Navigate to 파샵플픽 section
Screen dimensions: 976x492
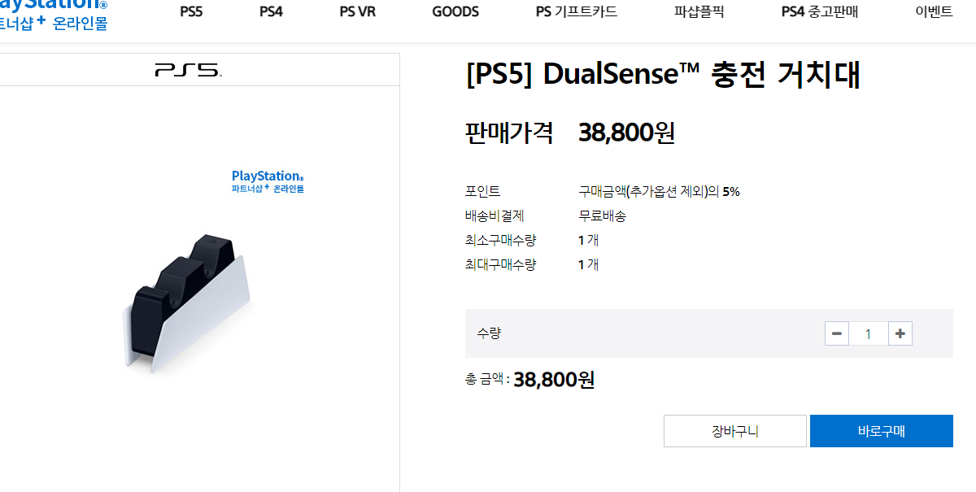pyautogui.click(x=699, y=12)
